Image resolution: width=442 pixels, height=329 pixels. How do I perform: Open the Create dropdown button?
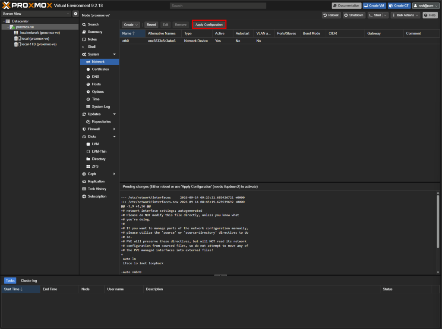pyautogui.click(x=130, y=25)
